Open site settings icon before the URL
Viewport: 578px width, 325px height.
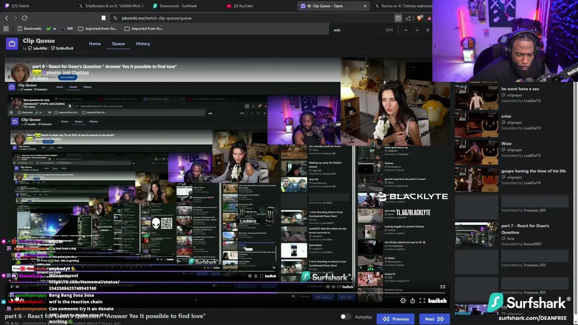coord(115,18)
